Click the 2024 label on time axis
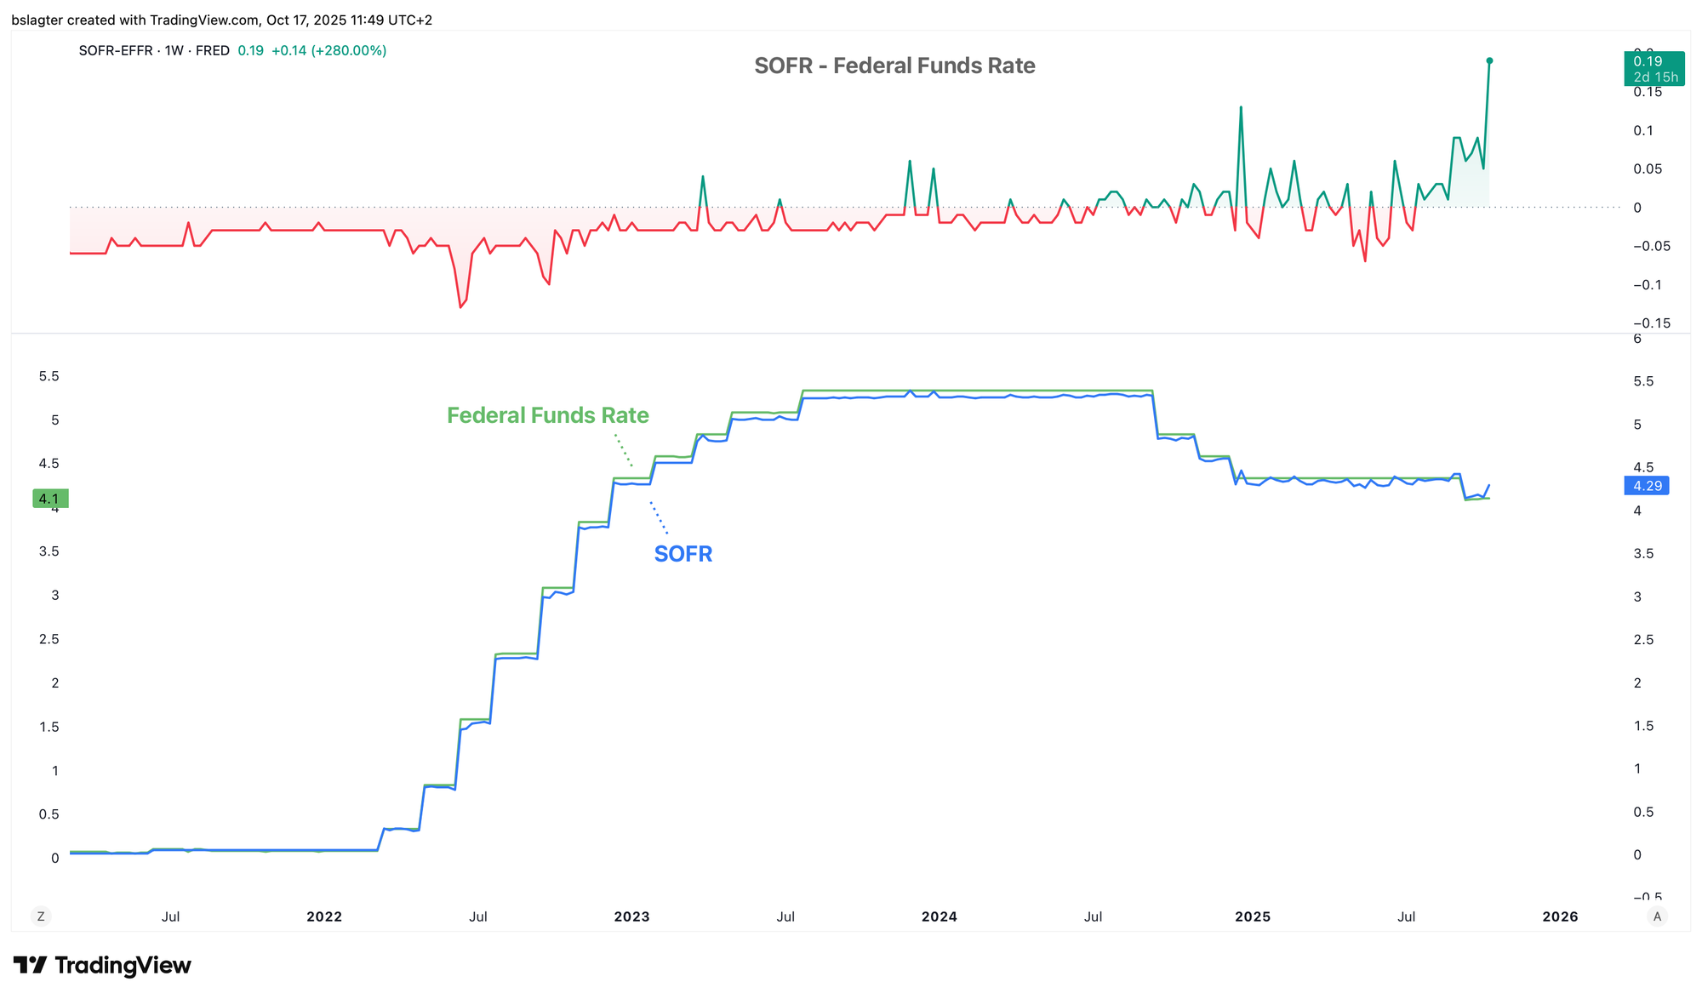The width and height of the screenshot is (1702, 999). (940, 916)
